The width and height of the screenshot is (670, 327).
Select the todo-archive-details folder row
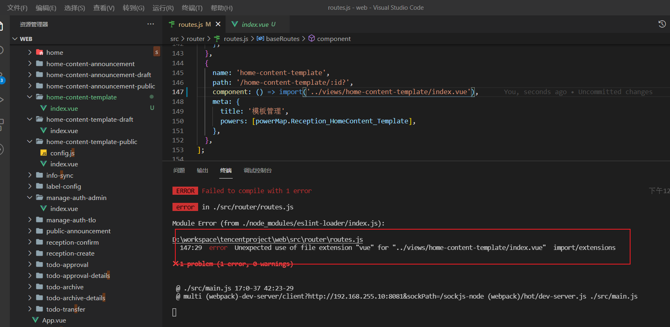86,298
